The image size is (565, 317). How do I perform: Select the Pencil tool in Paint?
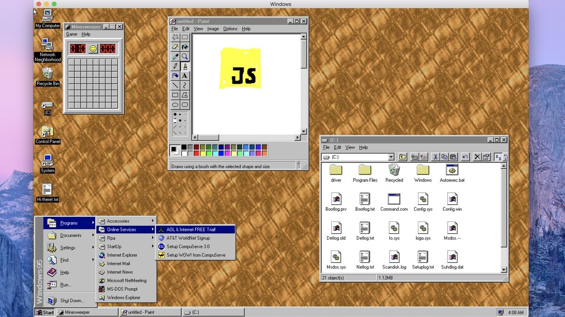point(175,66)
